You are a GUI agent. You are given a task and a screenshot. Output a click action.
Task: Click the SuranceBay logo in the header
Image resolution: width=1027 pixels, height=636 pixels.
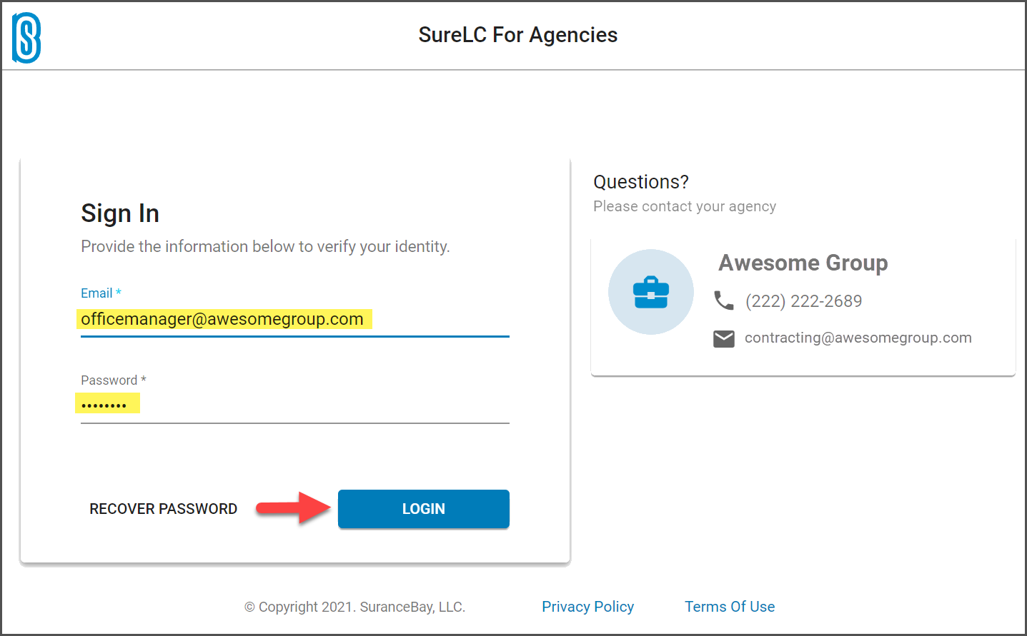(26, 38)
